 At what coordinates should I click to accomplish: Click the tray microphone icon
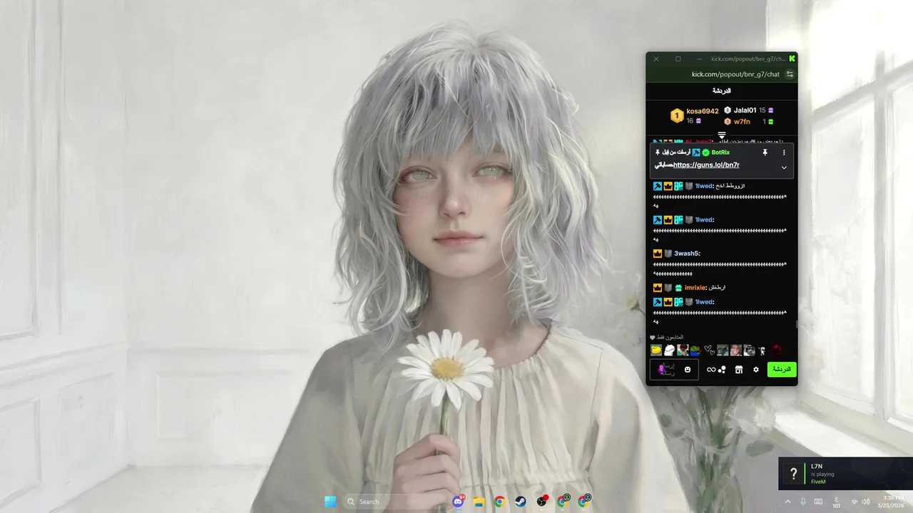click(803, 502)
